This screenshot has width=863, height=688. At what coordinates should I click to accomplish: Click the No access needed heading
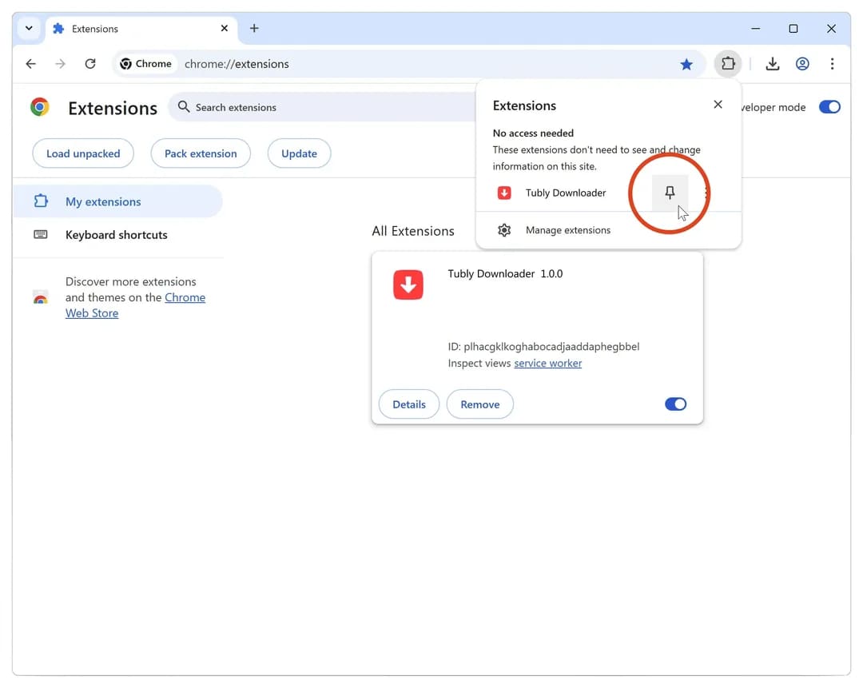pos(533,133)
